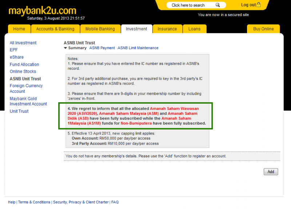The image size is (291, 209).
Task: Click the search magnifier icon
Action: point(218,5)
